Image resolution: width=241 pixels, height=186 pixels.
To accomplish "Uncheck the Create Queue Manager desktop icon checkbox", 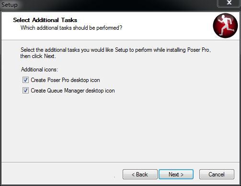I will pos(25,91).
